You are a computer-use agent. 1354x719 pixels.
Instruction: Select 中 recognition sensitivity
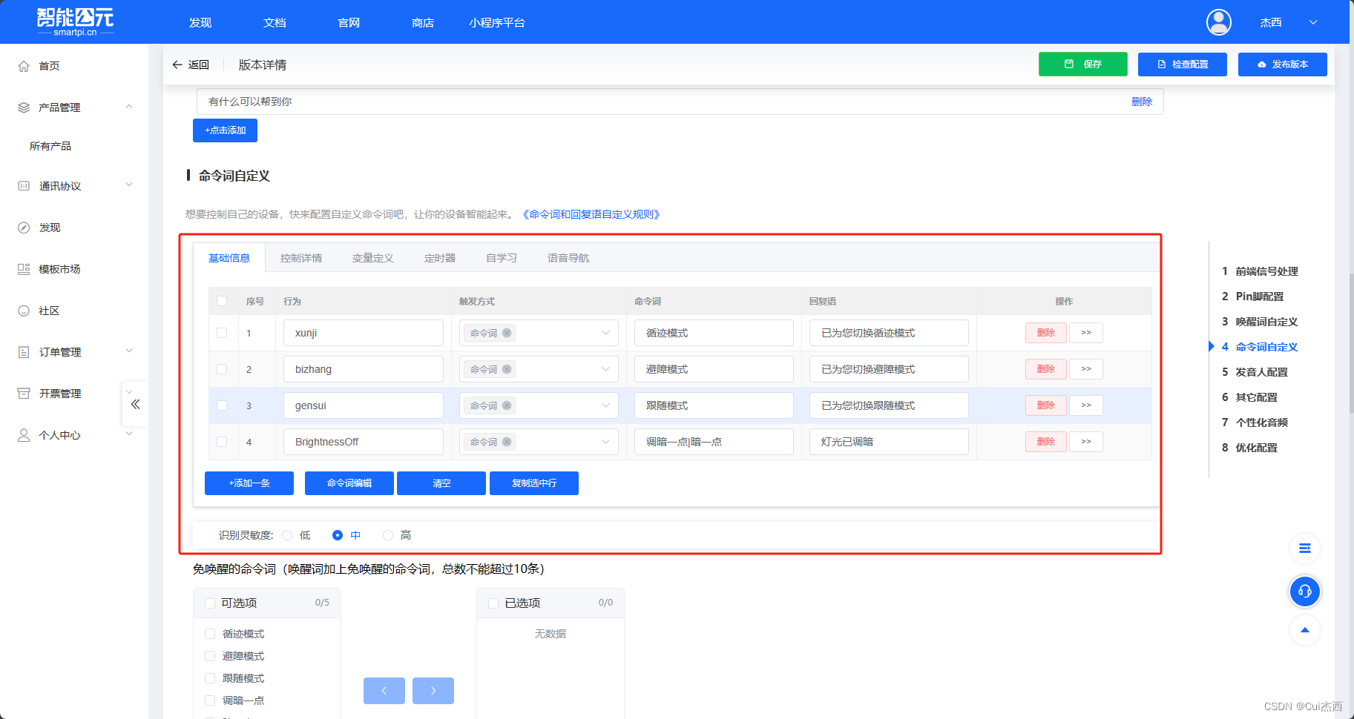tap(338, 535)
